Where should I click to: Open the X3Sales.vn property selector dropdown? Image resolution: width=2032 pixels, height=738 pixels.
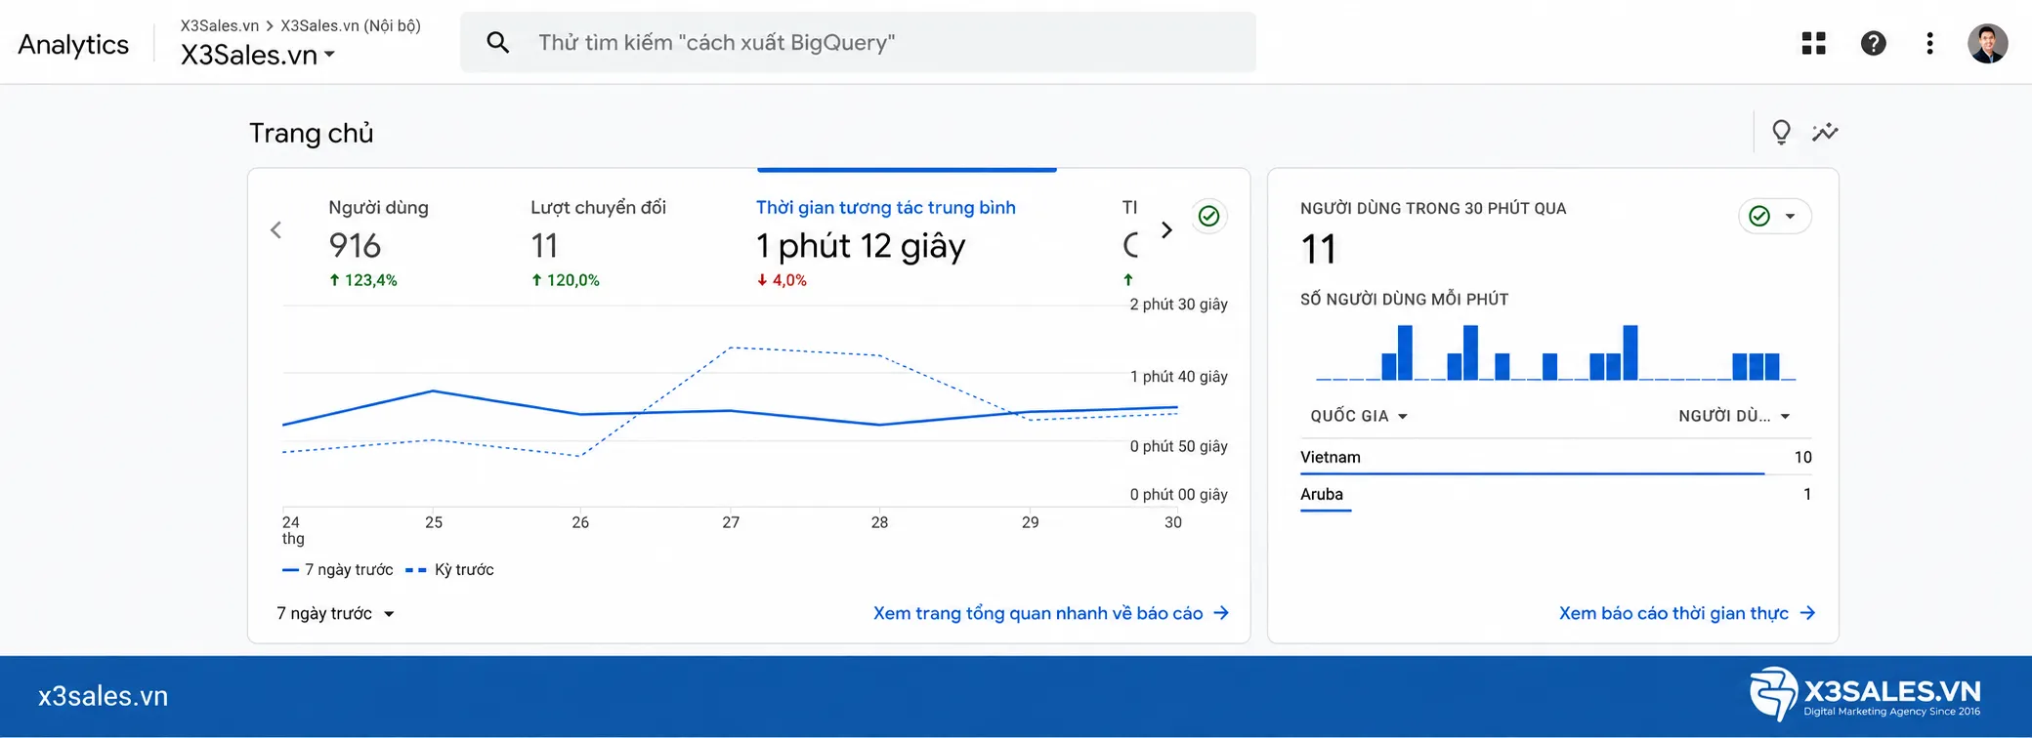tap(258, 55)
